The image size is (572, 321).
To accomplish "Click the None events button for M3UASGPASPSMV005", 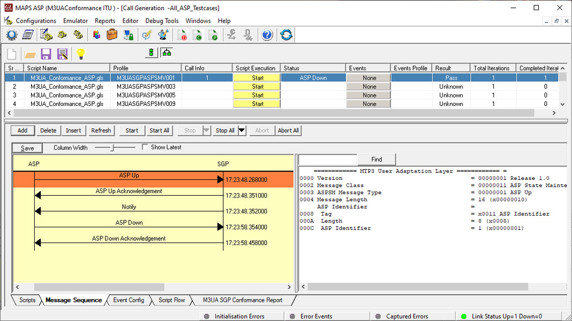I will (368, 95).
